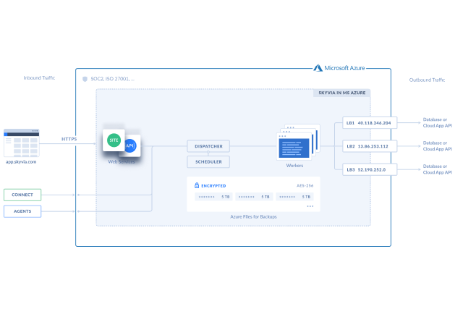Viewport: 463px width, 309px height.
Task: Click the Workers stacked windows icon
Action: tap(298, 142)
